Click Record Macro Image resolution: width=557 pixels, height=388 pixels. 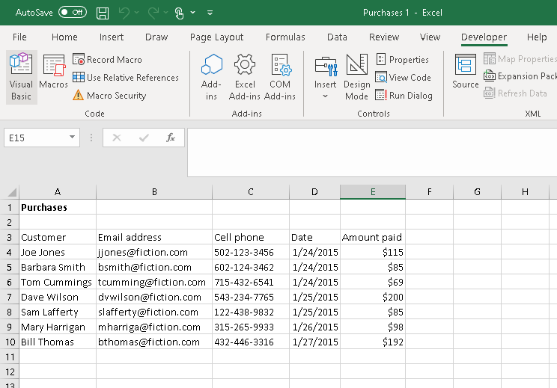pyautogui.click(x=108, y=60)
